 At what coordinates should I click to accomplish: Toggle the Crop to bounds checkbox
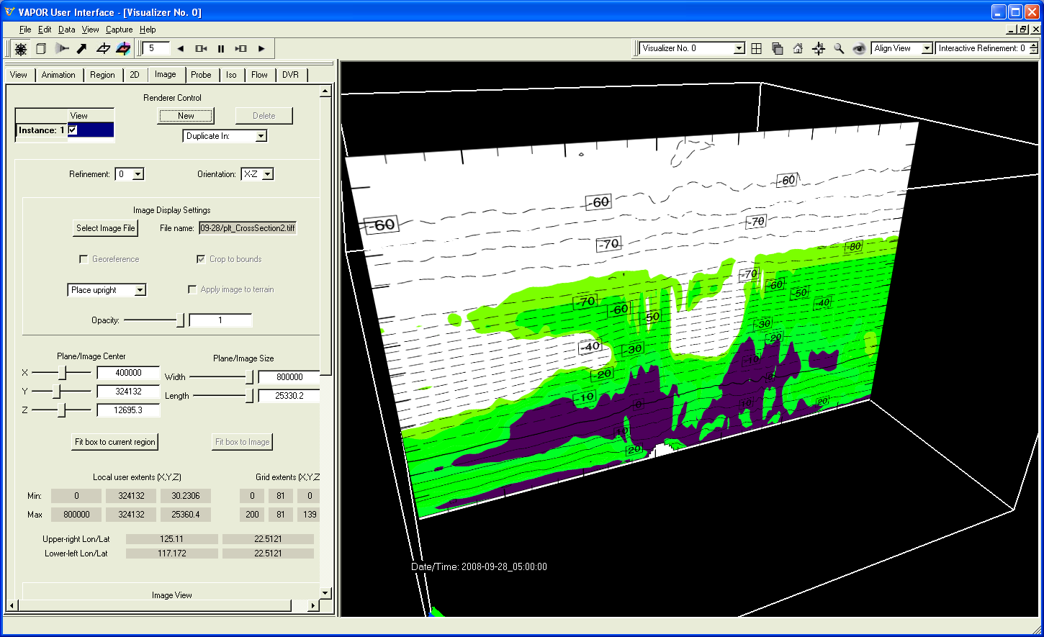tap(201, 259)
